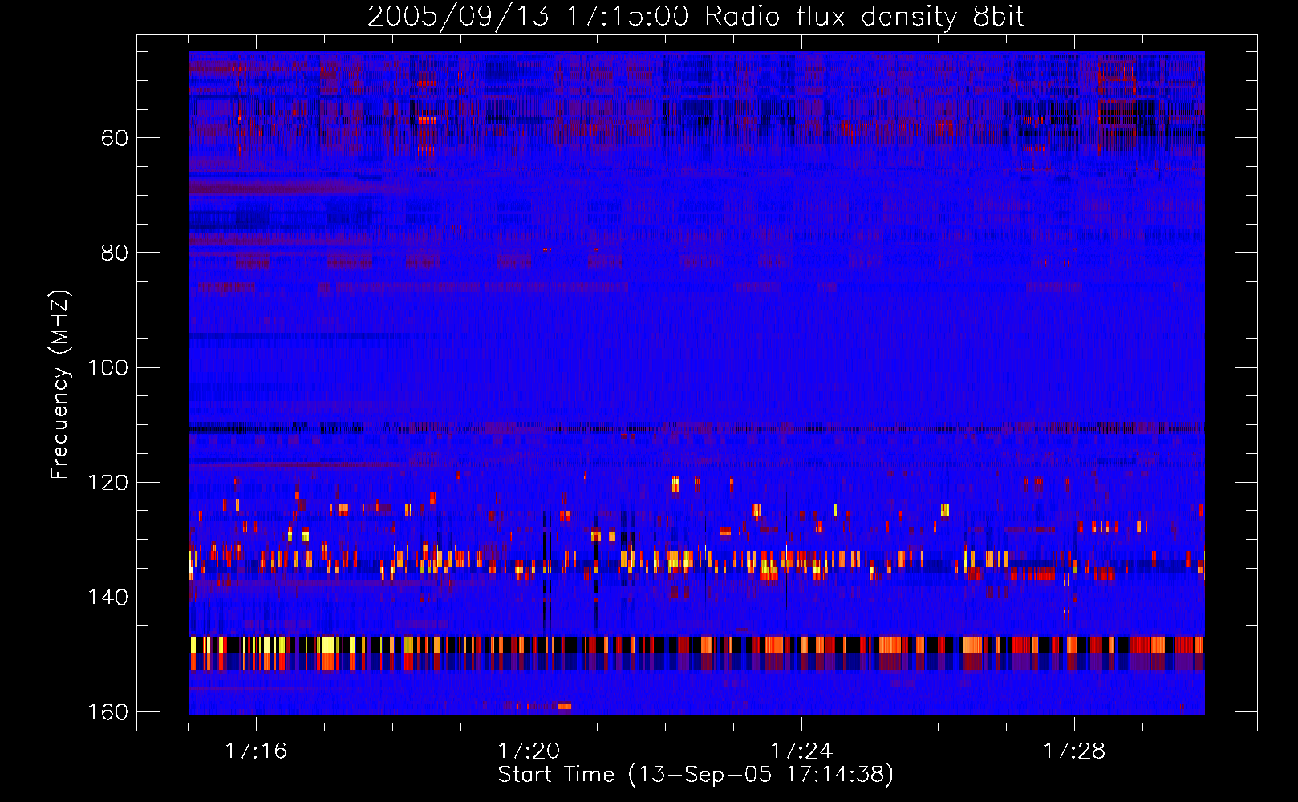The image size is (1298, 802).
Task: Click the 120 frequency tick label
Action: point(107,483)
